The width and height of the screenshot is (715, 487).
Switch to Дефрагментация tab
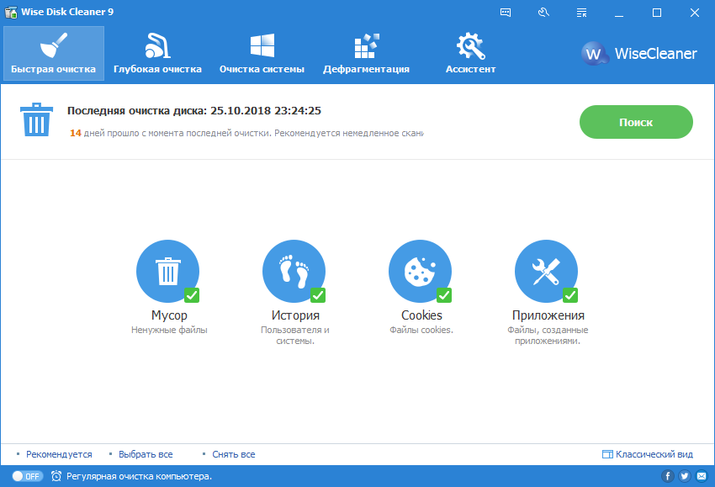pyautogui.click(x=366, y=53)
